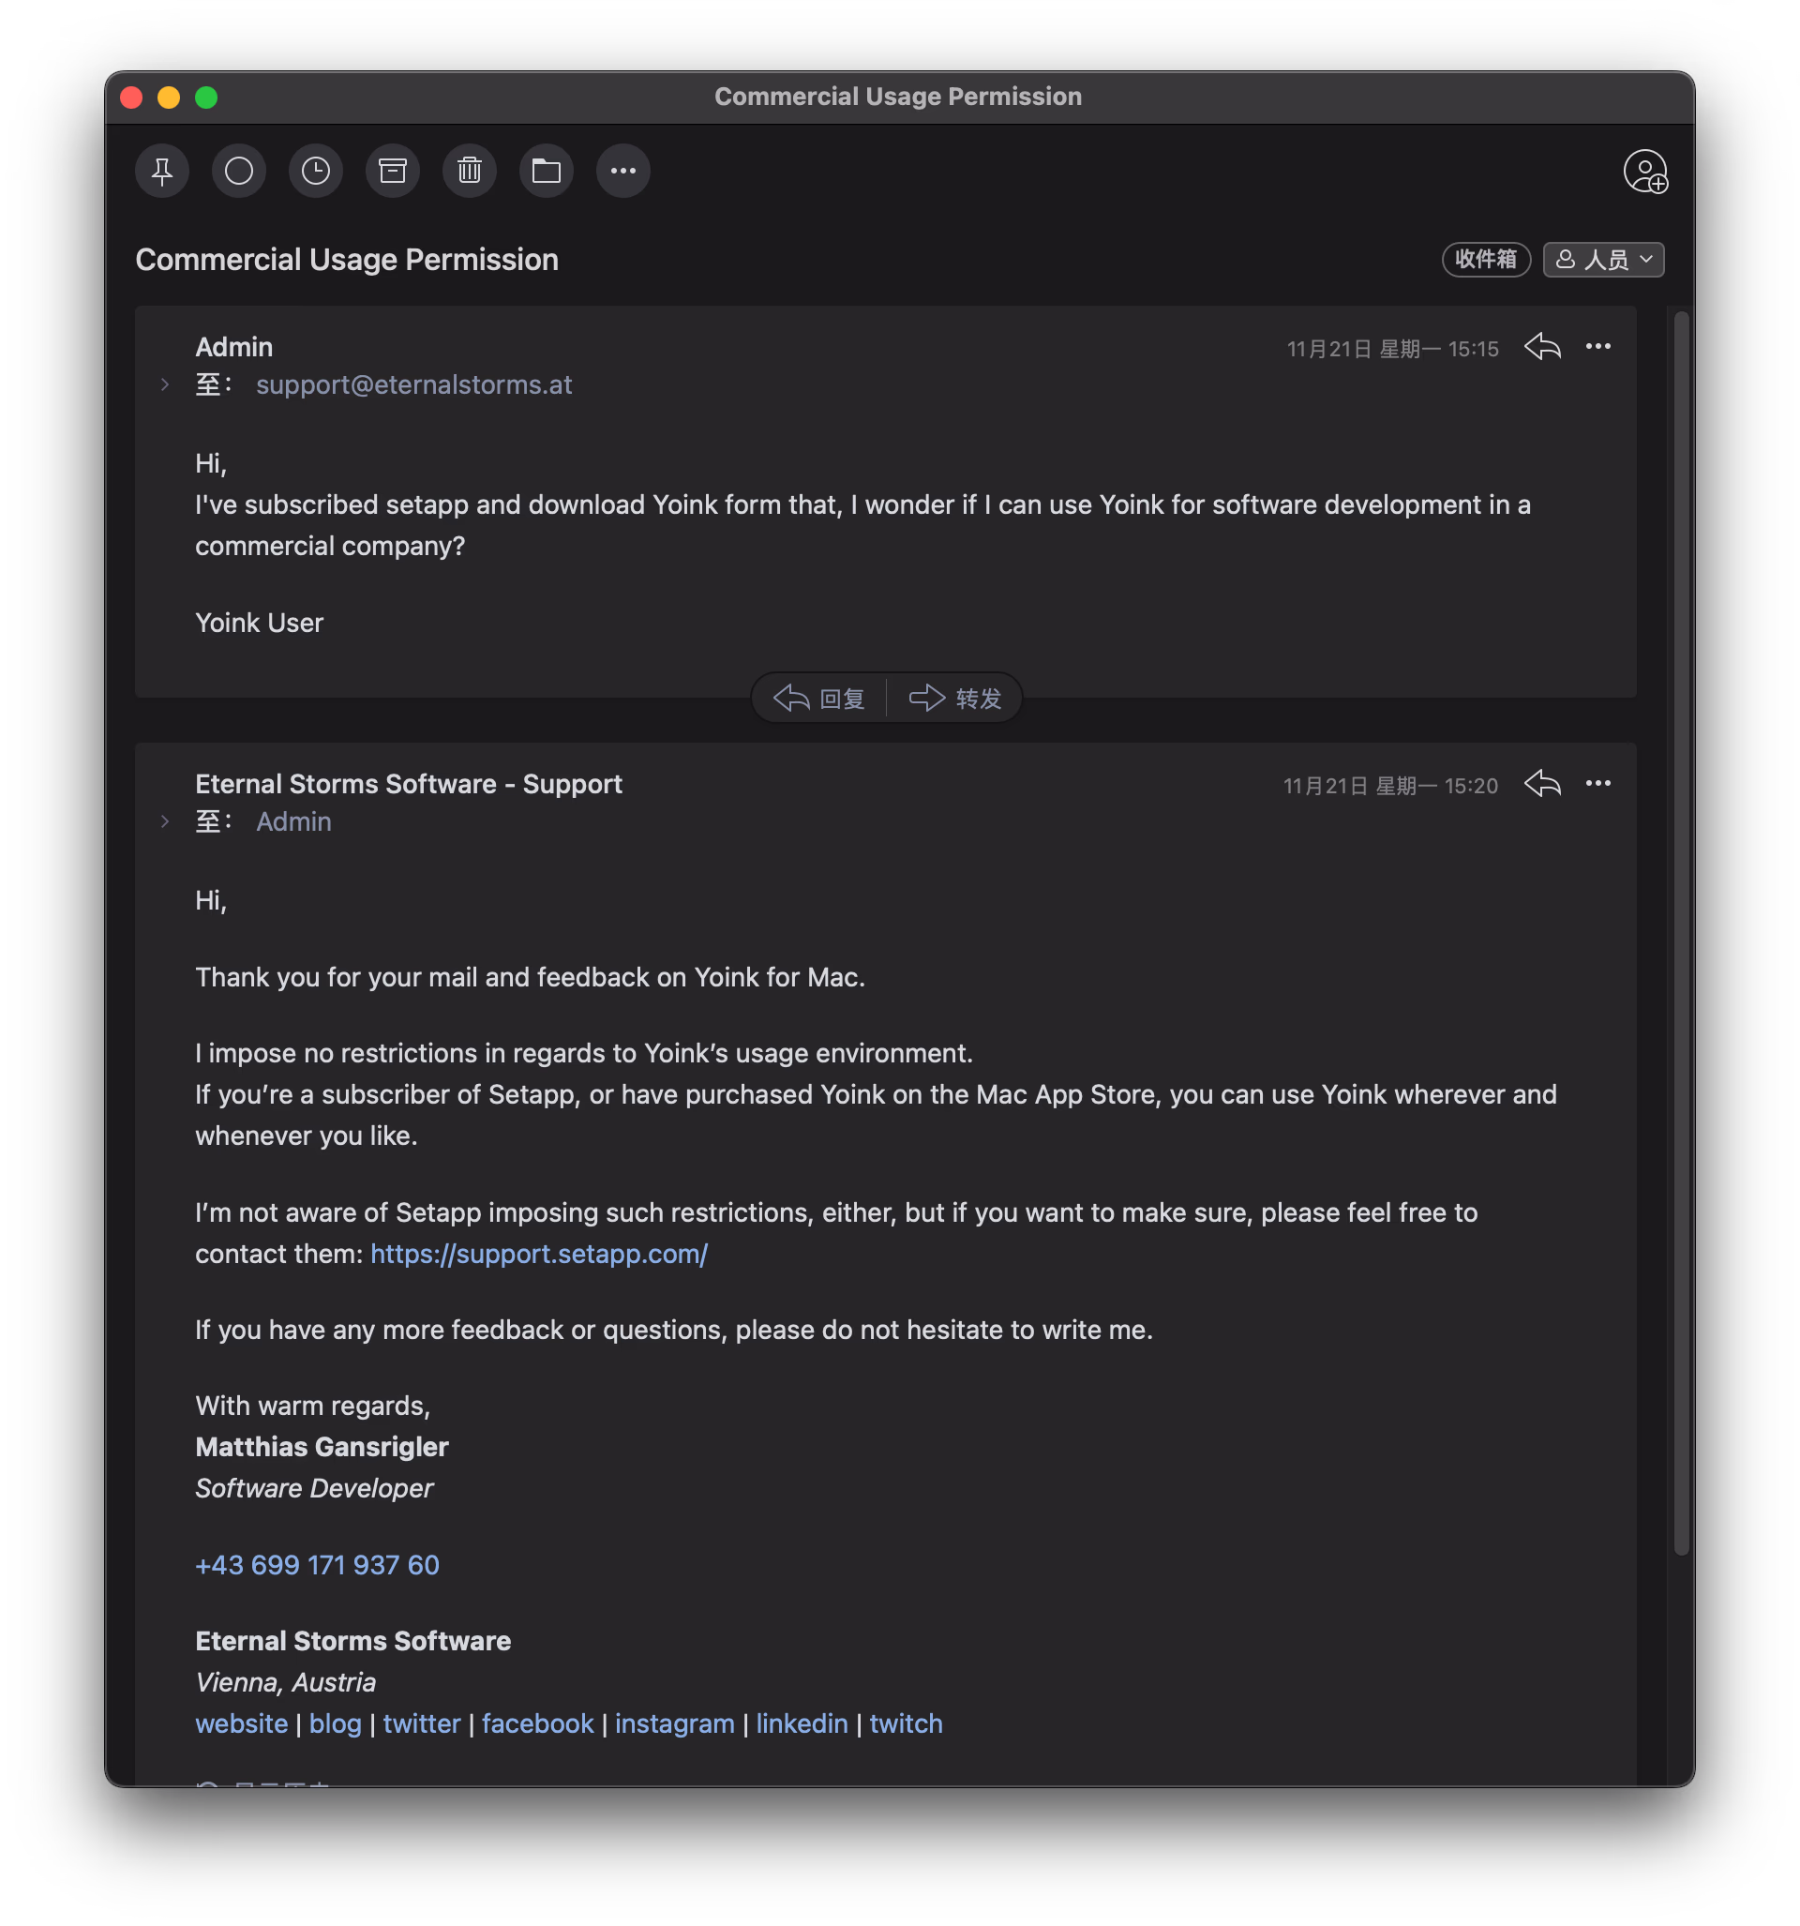The image size is (1800, 1926).
Task: Click the phone number +43 699 171 937 60
Action: [317, 1565]
